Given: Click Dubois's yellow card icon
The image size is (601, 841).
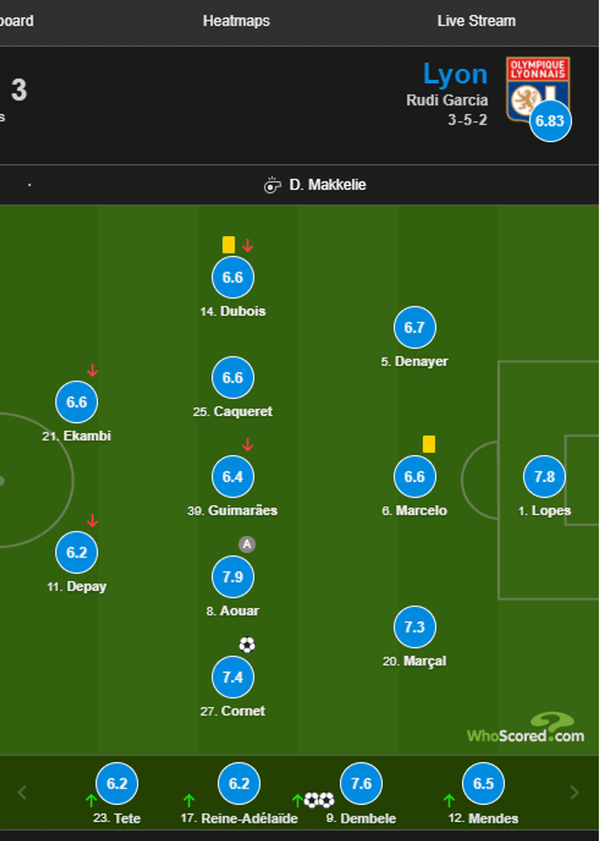Looking at the screenshot, I should [229, 245].
